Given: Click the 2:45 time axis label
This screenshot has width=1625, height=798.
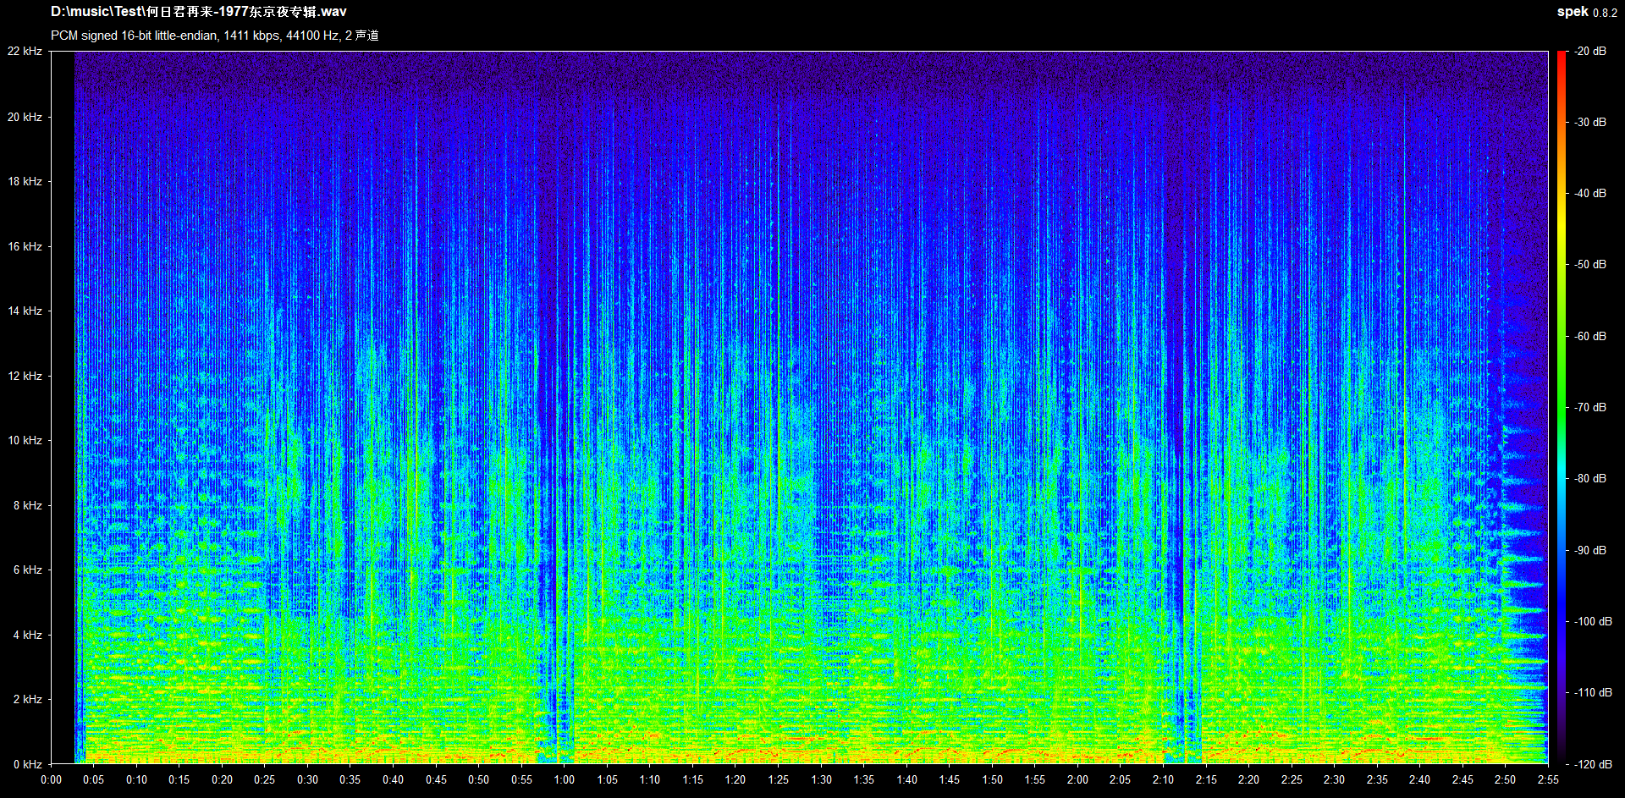Looking at the screenshot, I should 1462,779.
